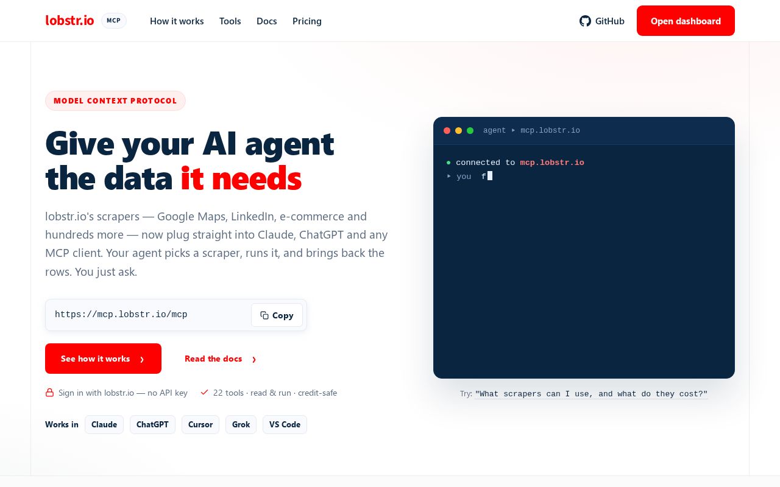This screenshot has width=780, height=487.
Task: Click the green connected status dot
Action: click(448, 163)
